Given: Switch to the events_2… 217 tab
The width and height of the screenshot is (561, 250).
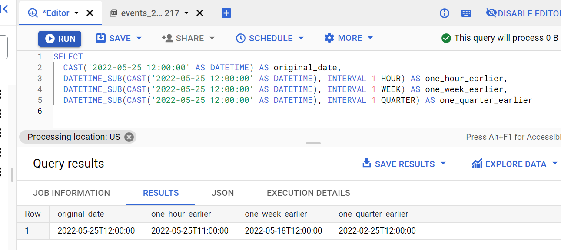Looking at the screenshot, I should 150,13.
